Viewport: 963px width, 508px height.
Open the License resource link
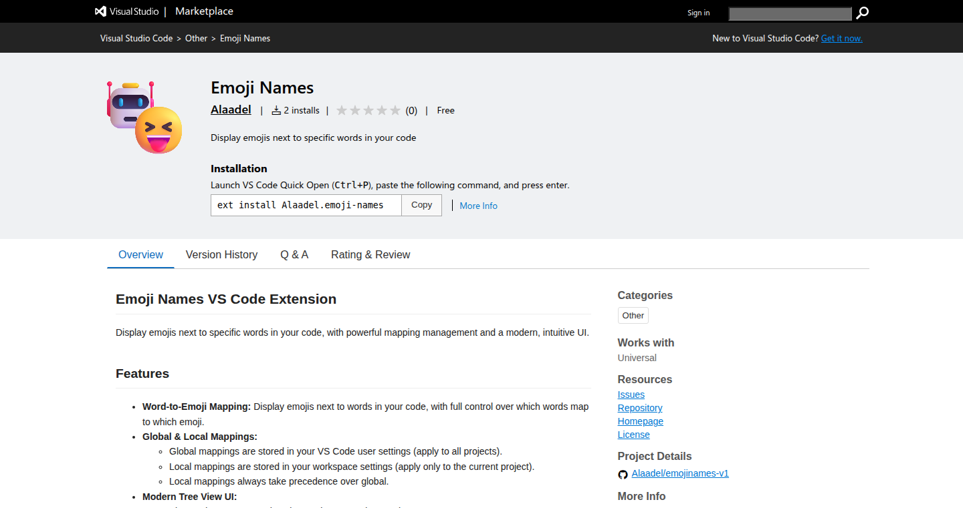634,435
